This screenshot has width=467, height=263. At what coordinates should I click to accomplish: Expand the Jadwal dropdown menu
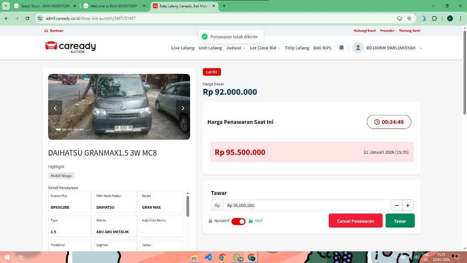(235, 48)
